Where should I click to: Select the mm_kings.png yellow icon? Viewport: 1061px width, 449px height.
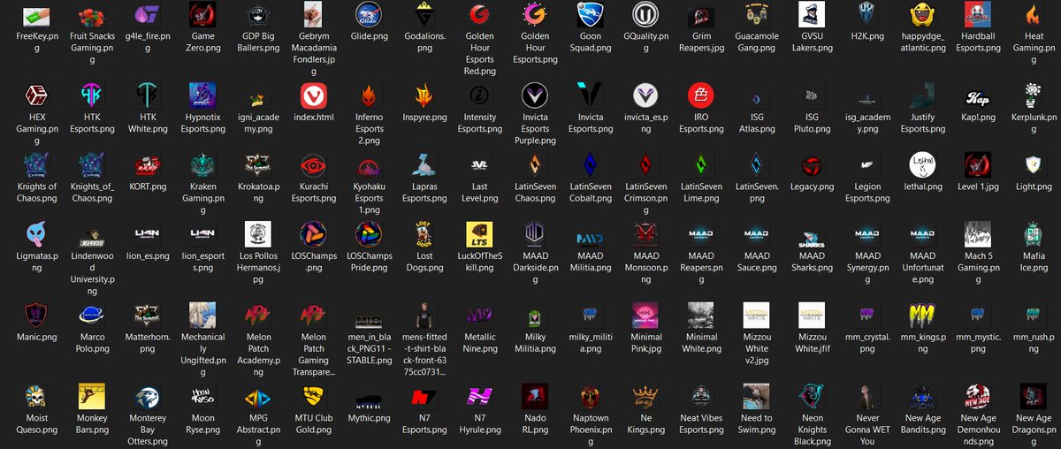pos(922,315)
